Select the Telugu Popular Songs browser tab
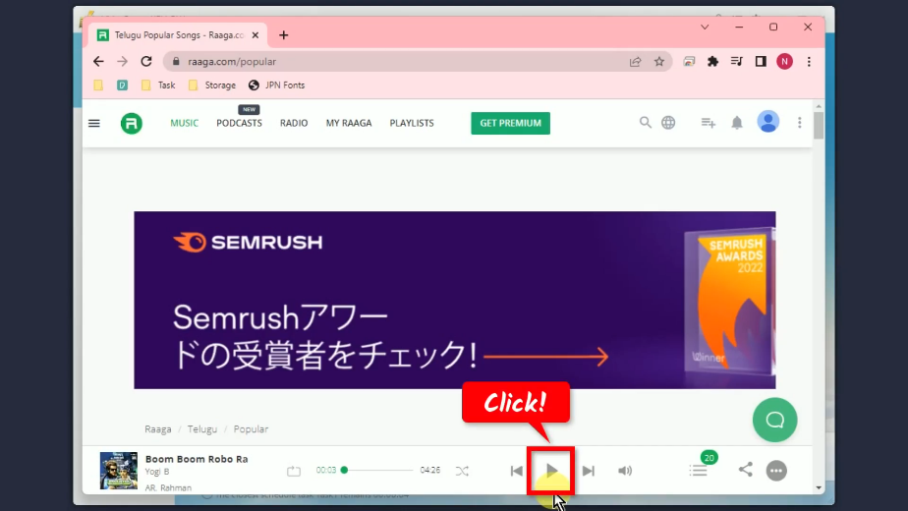The width and height of the screenshot is (908, 511). (179, 35)
